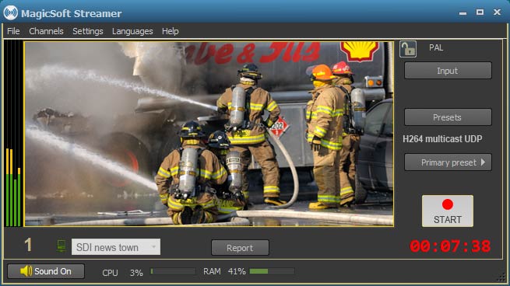This screenshot has width=510, height=286.
Task: Toggle the padlock lock icon
Action: (408, 49)
